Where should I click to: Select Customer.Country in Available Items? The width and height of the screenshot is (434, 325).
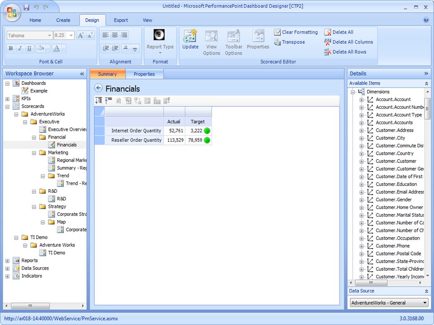(x=394, y=153)
